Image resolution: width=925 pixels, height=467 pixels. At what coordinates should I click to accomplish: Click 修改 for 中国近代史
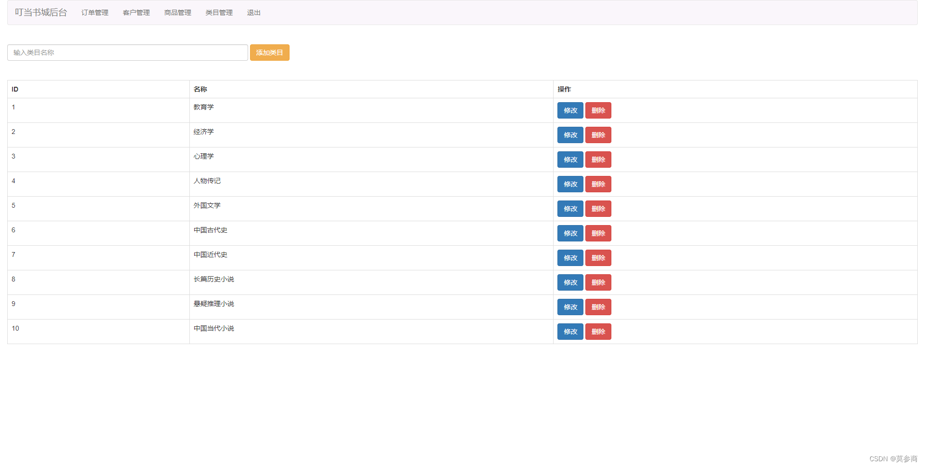pos(570,258)
